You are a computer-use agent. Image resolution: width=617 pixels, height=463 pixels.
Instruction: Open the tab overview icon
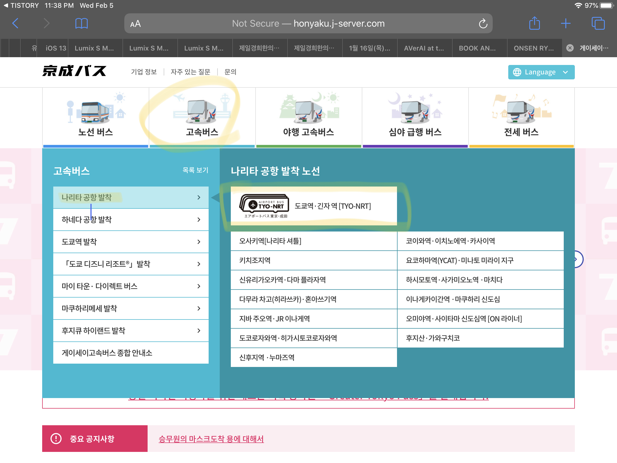click(598, 23)
